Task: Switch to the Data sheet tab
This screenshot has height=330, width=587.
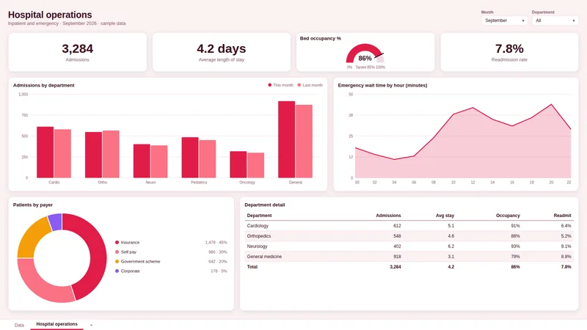Action: (19, 325)
